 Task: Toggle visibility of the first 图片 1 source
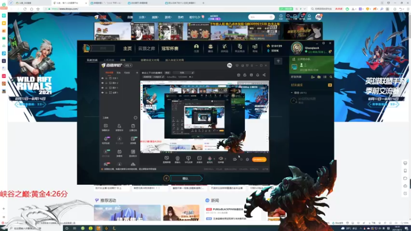click(x=102, y=88)
